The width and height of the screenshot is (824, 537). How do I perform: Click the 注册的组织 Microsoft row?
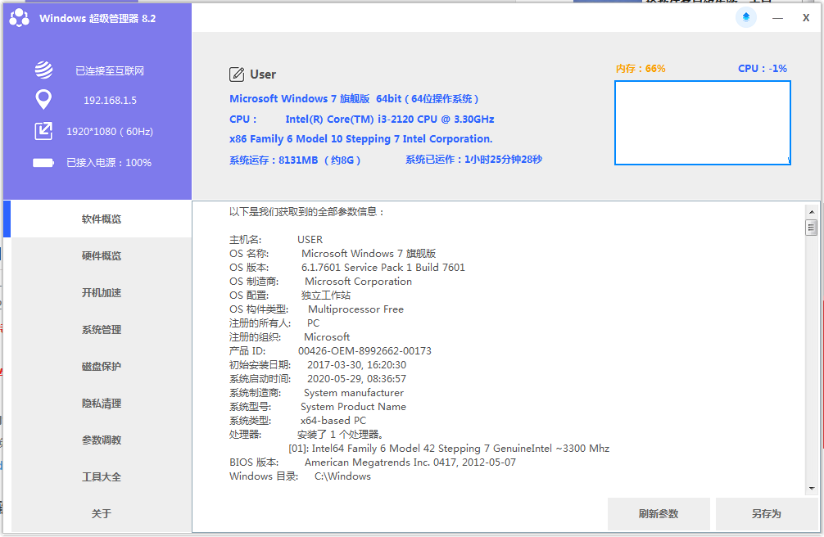coord(290,337)
